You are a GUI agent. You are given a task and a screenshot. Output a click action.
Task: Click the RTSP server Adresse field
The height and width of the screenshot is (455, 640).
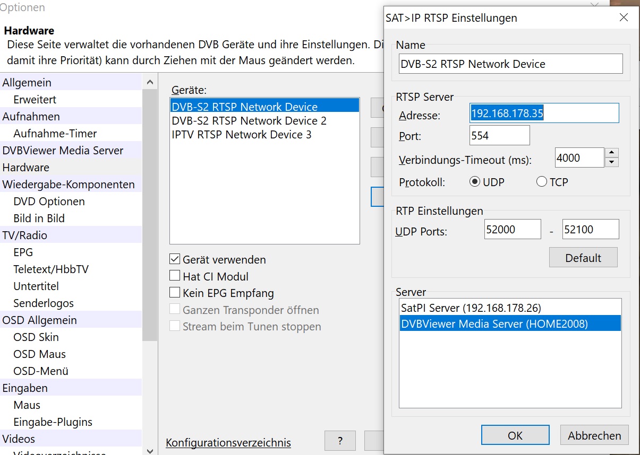[544, 113]
